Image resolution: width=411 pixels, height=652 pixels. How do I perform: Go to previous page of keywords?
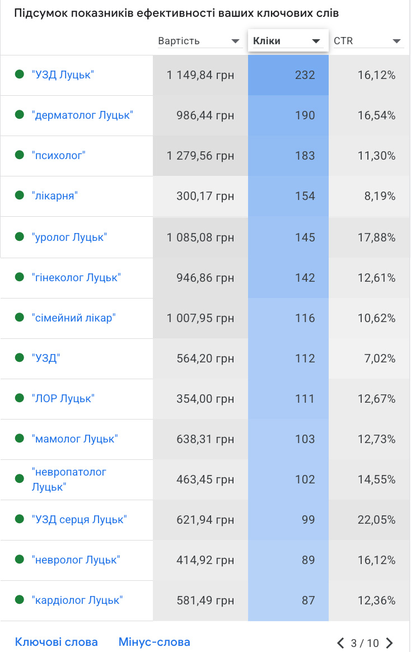point(340,643)
